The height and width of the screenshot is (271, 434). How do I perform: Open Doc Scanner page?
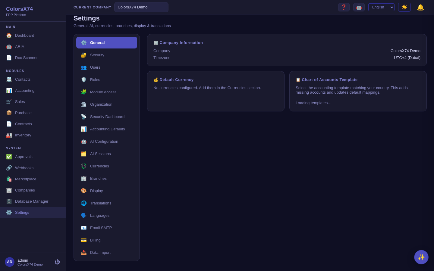coord(33,58)
